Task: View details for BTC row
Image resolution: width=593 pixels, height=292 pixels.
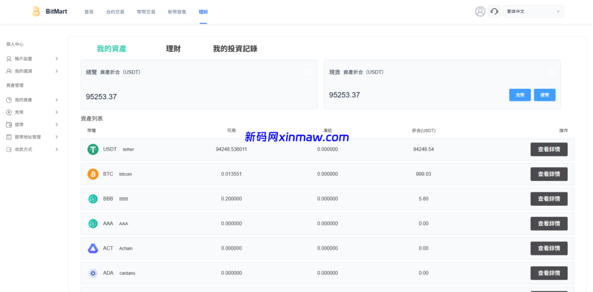Action: (x=549, y=174)
